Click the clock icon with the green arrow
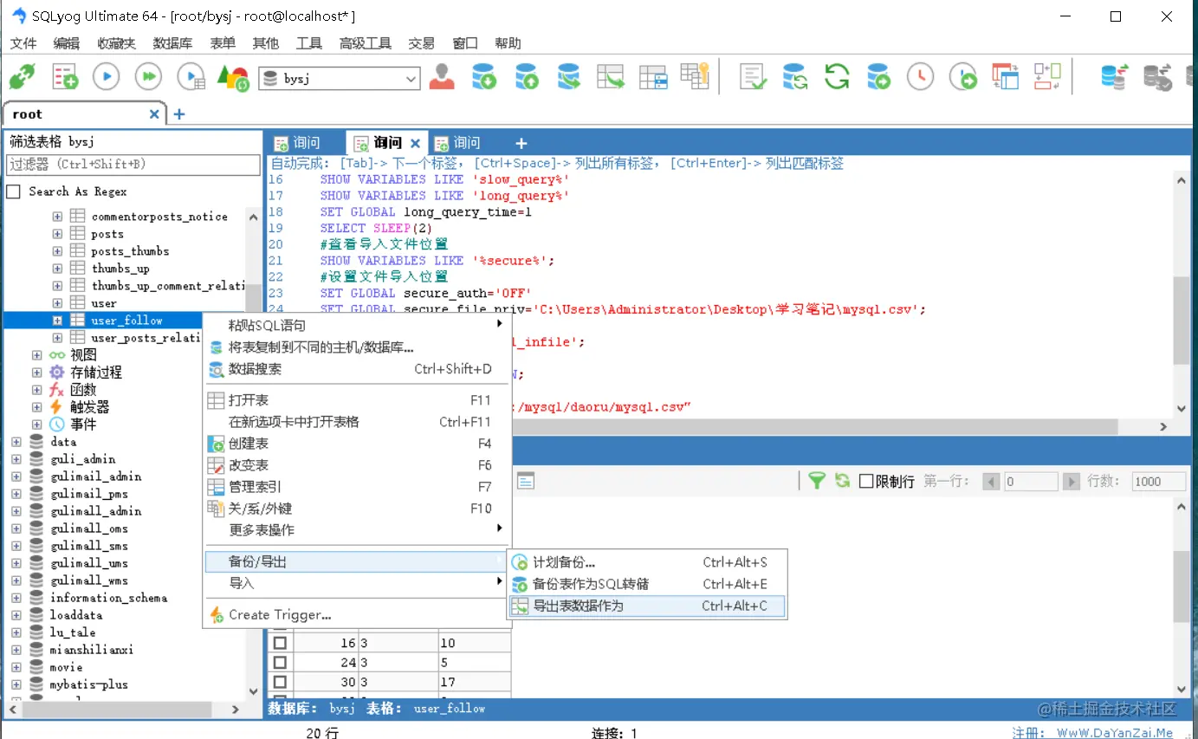Image resolution: width=1198 pixels, height=739 pixels. tap(963, 76)
